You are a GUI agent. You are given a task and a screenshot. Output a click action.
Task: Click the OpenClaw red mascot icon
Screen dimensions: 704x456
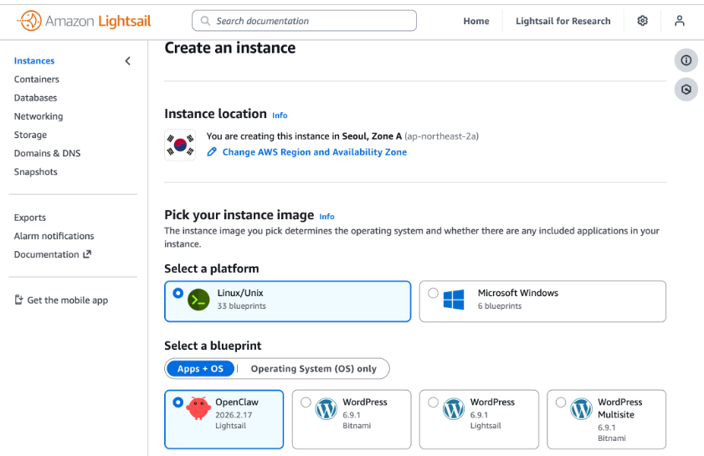tap(198, 408)
